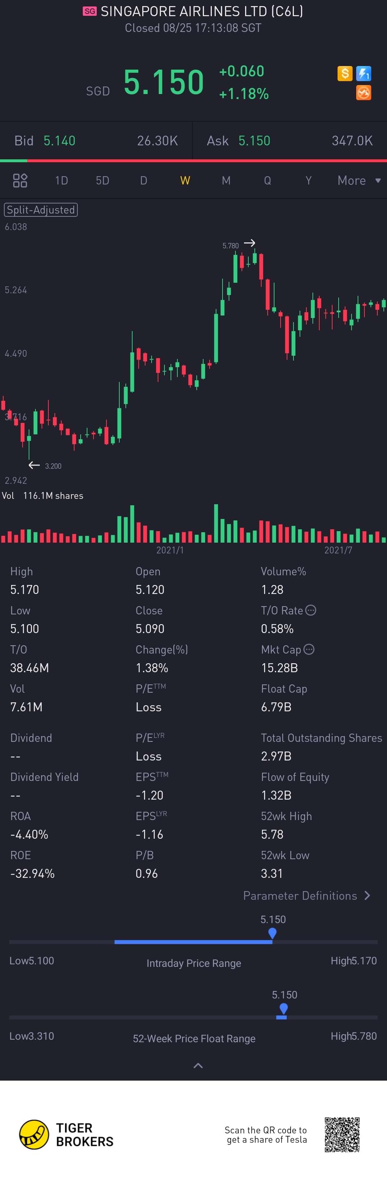This screenshot has height=1189, width=387.
Task: Open the chart layout grid icon
Action: point(20,181)
